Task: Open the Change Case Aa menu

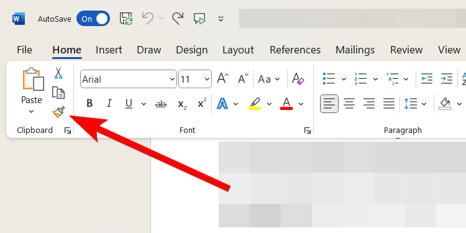Action: pyautogui.click(x=269, y=80)
